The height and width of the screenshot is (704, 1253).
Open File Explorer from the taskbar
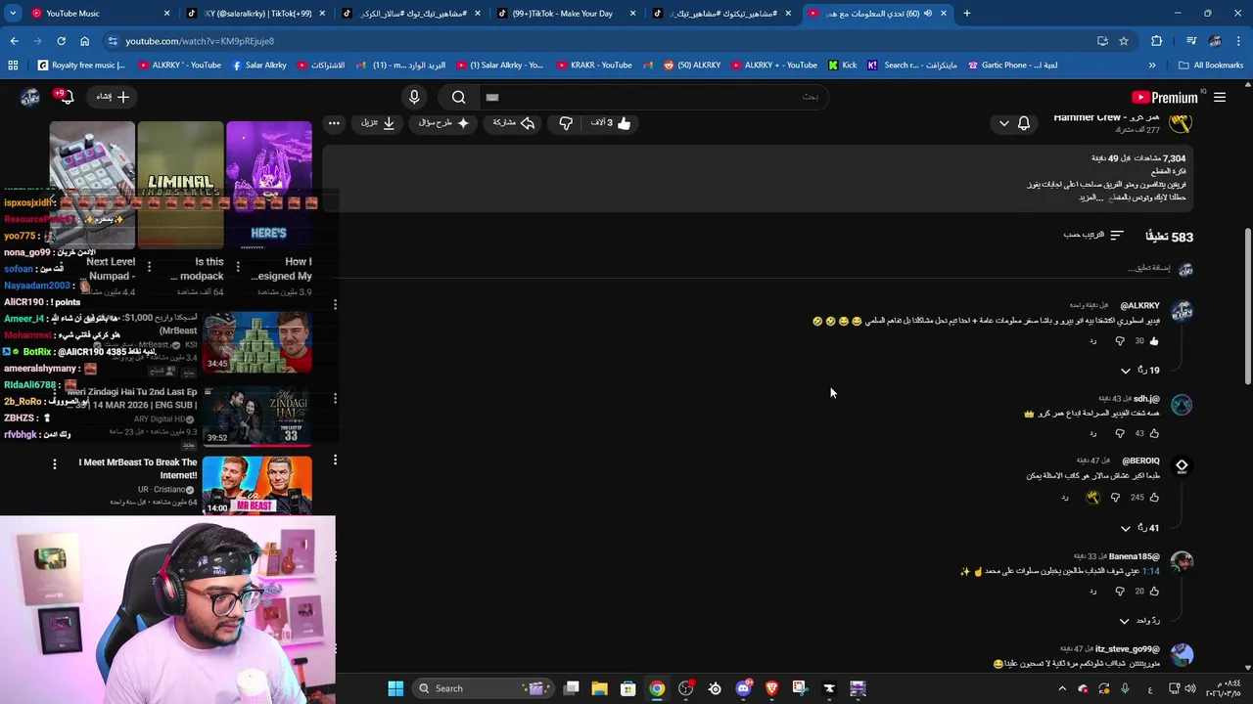[599, 688]
